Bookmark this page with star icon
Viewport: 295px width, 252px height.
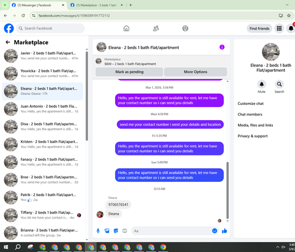point(289,15)
